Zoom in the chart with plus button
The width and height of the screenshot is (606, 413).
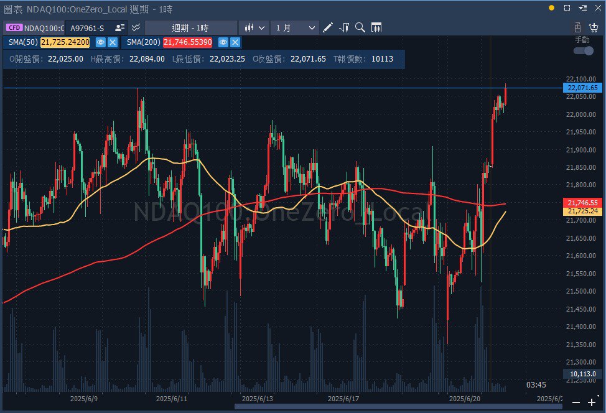point(591,402)
